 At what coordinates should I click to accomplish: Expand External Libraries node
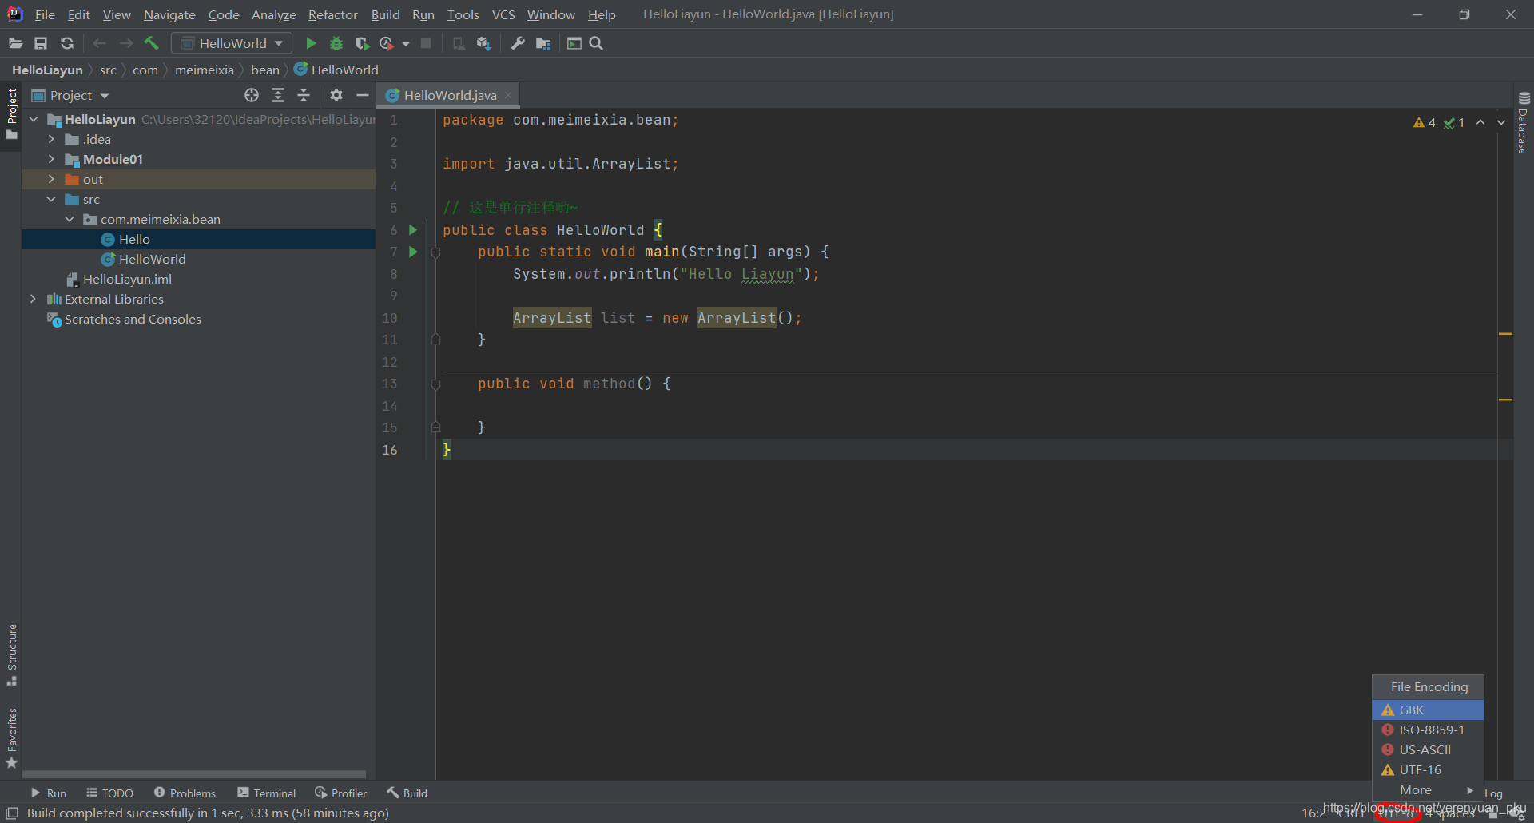coord(33,299)
